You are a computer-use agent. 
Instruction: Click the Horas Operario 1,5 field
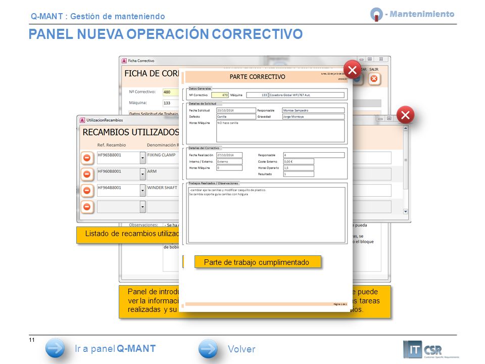(299, 168)
